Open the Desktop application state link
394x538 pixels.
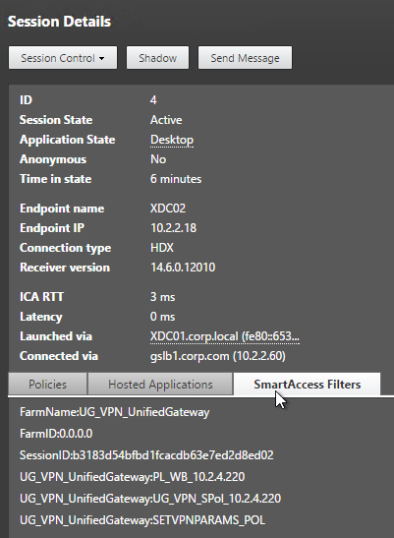(x=172, y=140)
